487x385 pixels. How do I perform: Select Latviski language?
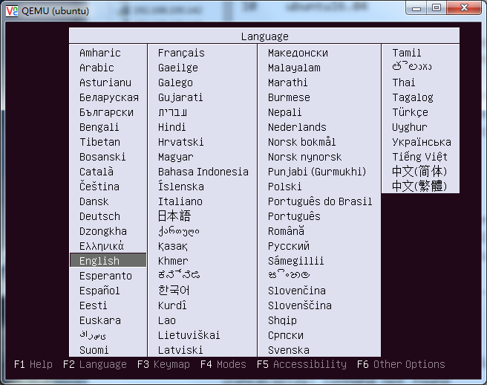(x=180, y=350)
